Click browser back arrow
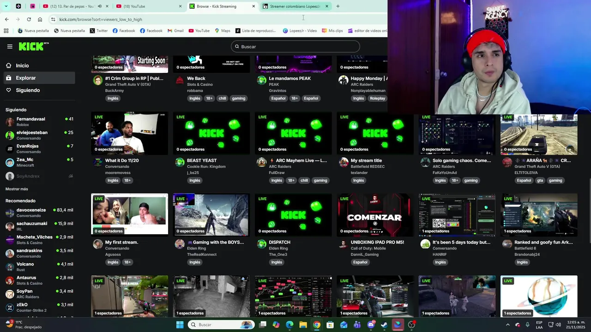The width and height of the screenshot is (591, 332). [6, 19]
